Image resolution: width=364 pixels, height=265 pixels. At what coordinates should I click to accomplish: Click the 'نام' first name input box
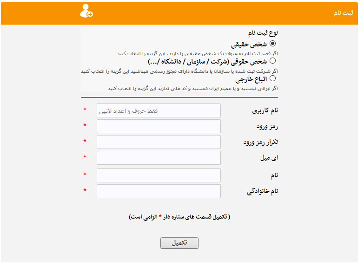pos(159,175)
